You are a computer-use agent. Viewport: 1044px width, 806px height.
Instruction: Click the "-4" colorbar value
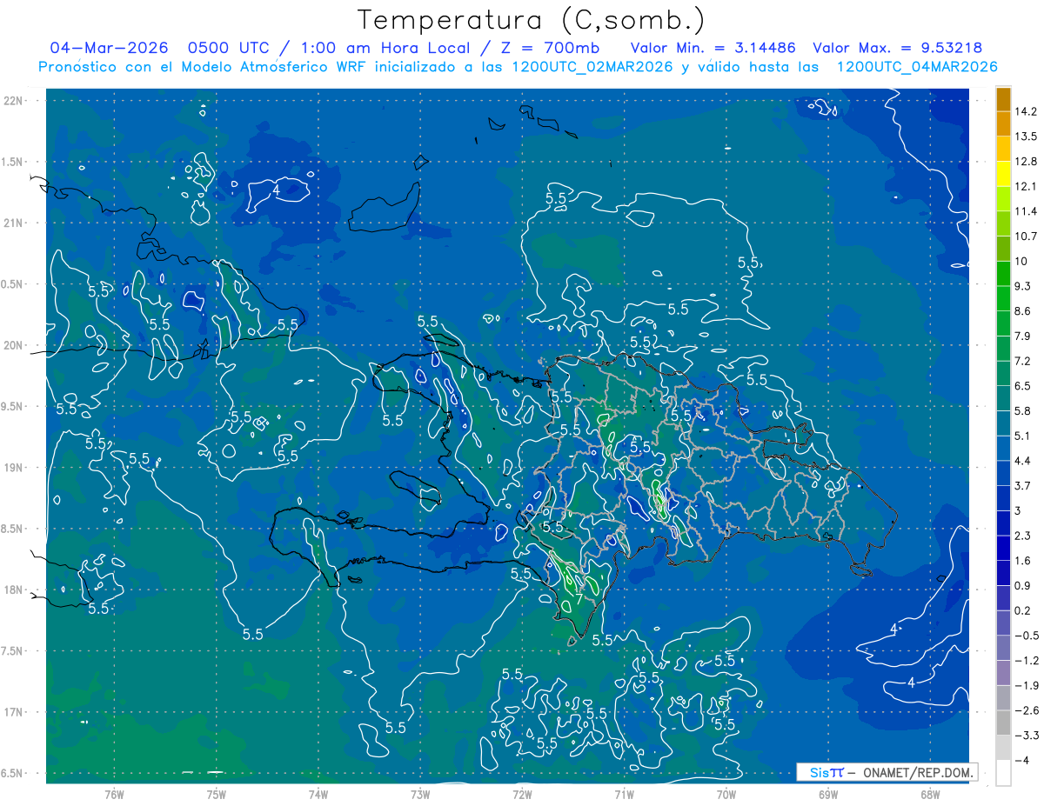(x=1023, y=761)
